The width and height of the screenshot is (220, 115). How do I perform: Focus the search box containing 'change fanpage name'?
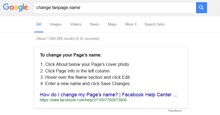[115, 8]
